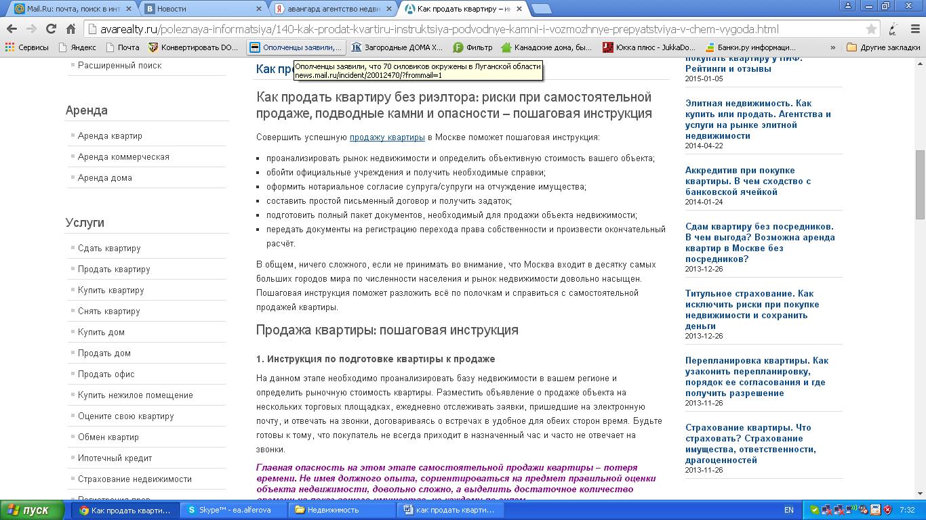Go back using the browser back arrow
The width and height of the screenshot is (926, 520).
tap(12, 29)
